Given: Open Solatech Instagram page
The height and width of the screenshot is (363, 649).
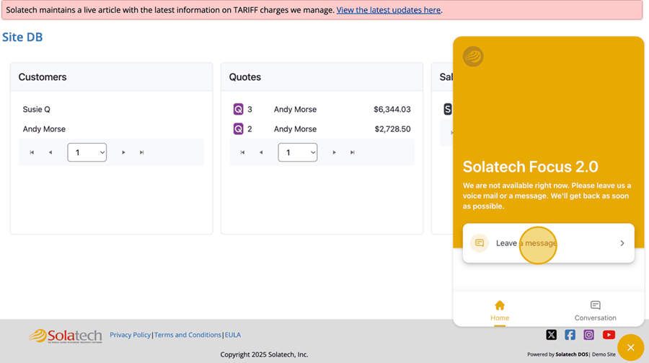Looking at the screenshot, I should [x=588, y=335].
